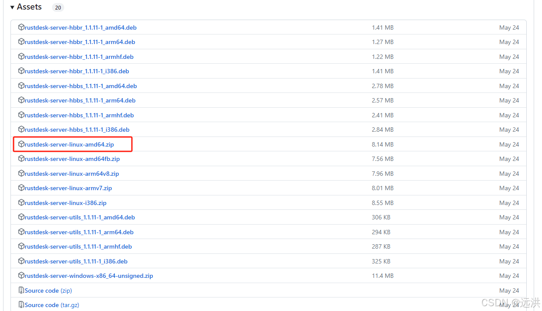The width and height of the screenshot is (542, 311).
Task: Click the zip file icon beside Source code (zip)
Action: pyautogui.click(x=21, y=290)
